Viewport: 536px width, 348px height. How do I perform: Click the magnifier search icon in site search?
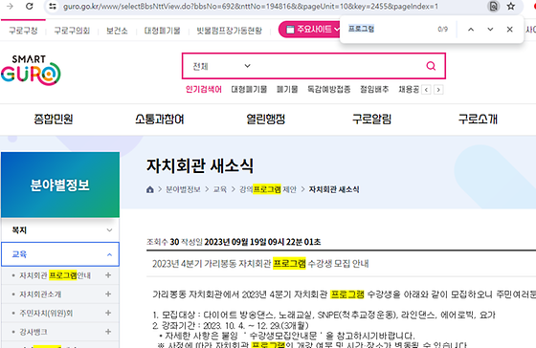click(431, 66)
